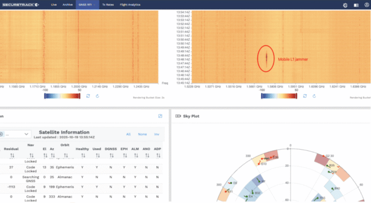The height and width of the screenshot is (203, 371).
Task: Open the settings gear in top bar
Action: (345, 5)
